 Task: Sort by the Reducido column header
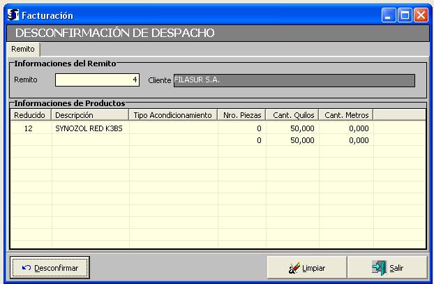tap(31, 115)
